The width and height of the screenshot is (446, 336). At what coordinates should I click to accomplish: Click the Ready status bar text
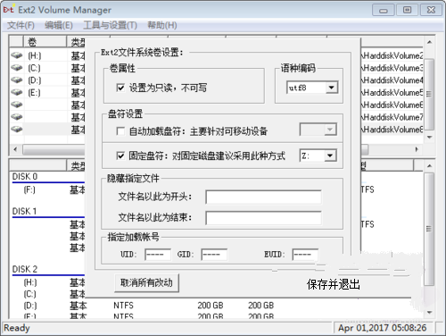coord(17,328)
